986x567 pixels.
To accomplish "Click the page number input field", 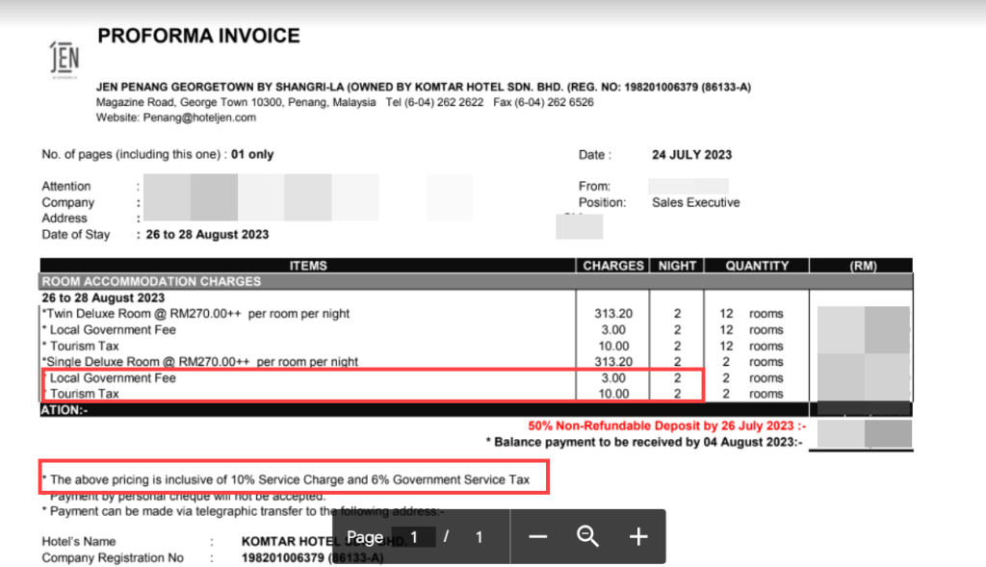I will 414,537.
